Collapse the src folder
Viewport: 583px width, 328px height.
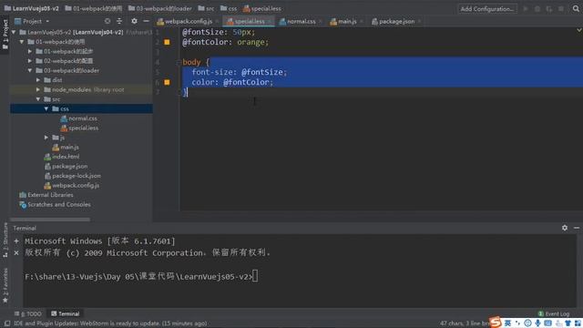(x=38, y=99)
